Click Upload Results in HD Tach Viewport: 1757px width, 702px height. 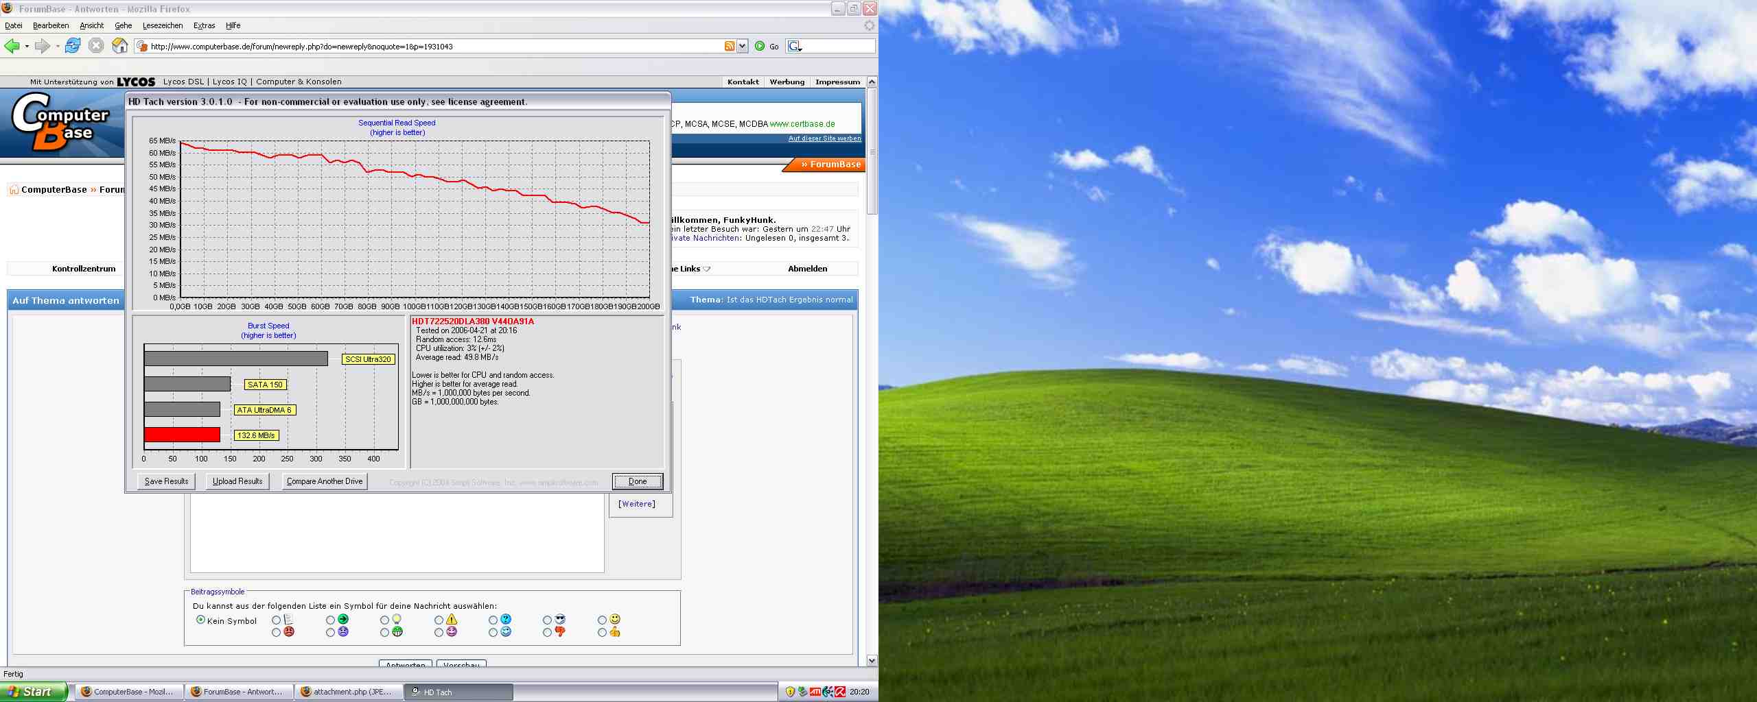pos(237,481)
